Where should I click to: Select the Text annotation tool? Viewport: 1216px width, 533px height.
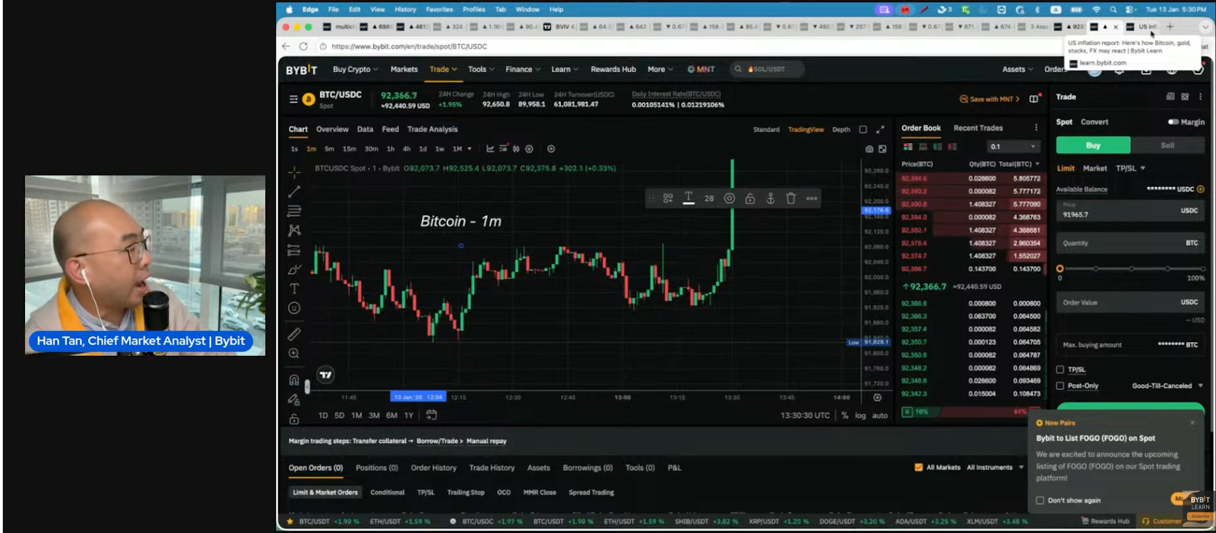click(x=294, y=288)
